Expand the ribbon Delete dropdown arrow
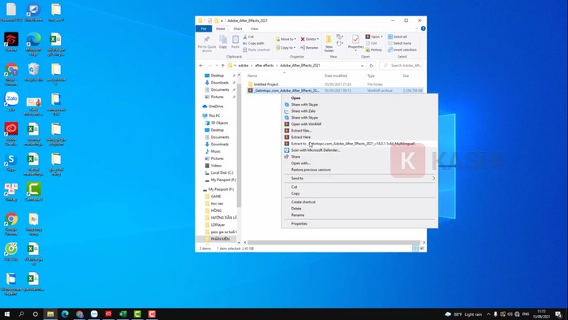The width and height of the screenshot is (568, 320). click(318, 39)
